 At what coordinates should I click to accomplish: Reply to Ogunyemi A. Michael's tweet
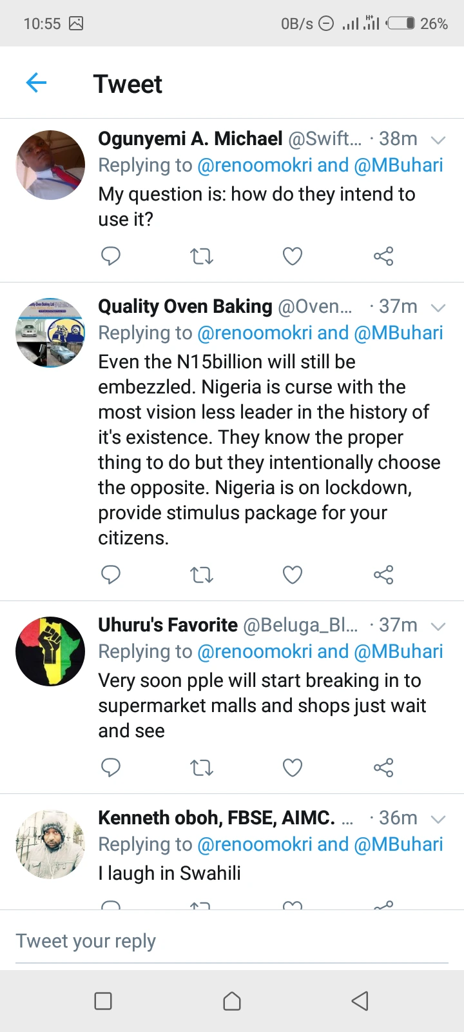click(x=111, y=256)
